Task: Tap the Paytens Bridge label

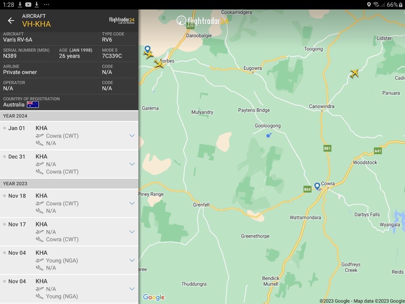Action: click(254, 110)
